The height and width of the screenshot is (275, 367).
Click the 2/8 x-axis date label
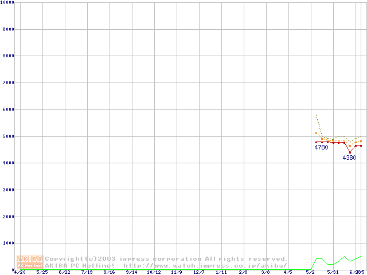click(x=244, y=272)
